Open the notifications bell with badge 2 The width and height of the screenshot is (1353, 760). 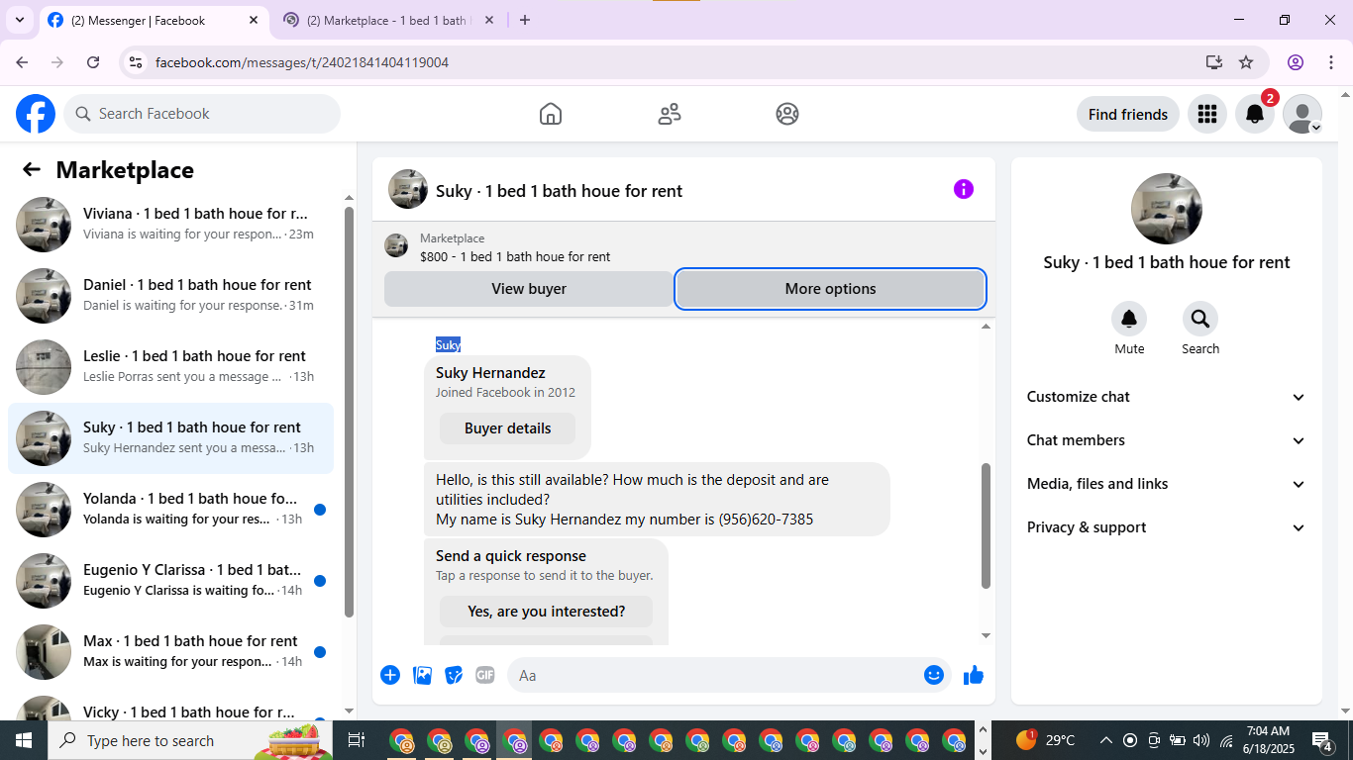[1255, 114]
